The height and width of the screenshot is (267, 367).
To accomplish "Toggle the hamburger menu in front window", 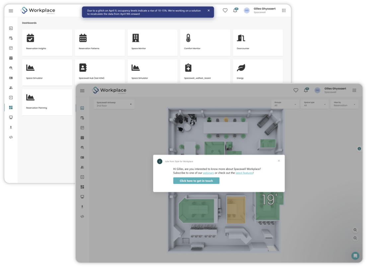I will point(82,91).
